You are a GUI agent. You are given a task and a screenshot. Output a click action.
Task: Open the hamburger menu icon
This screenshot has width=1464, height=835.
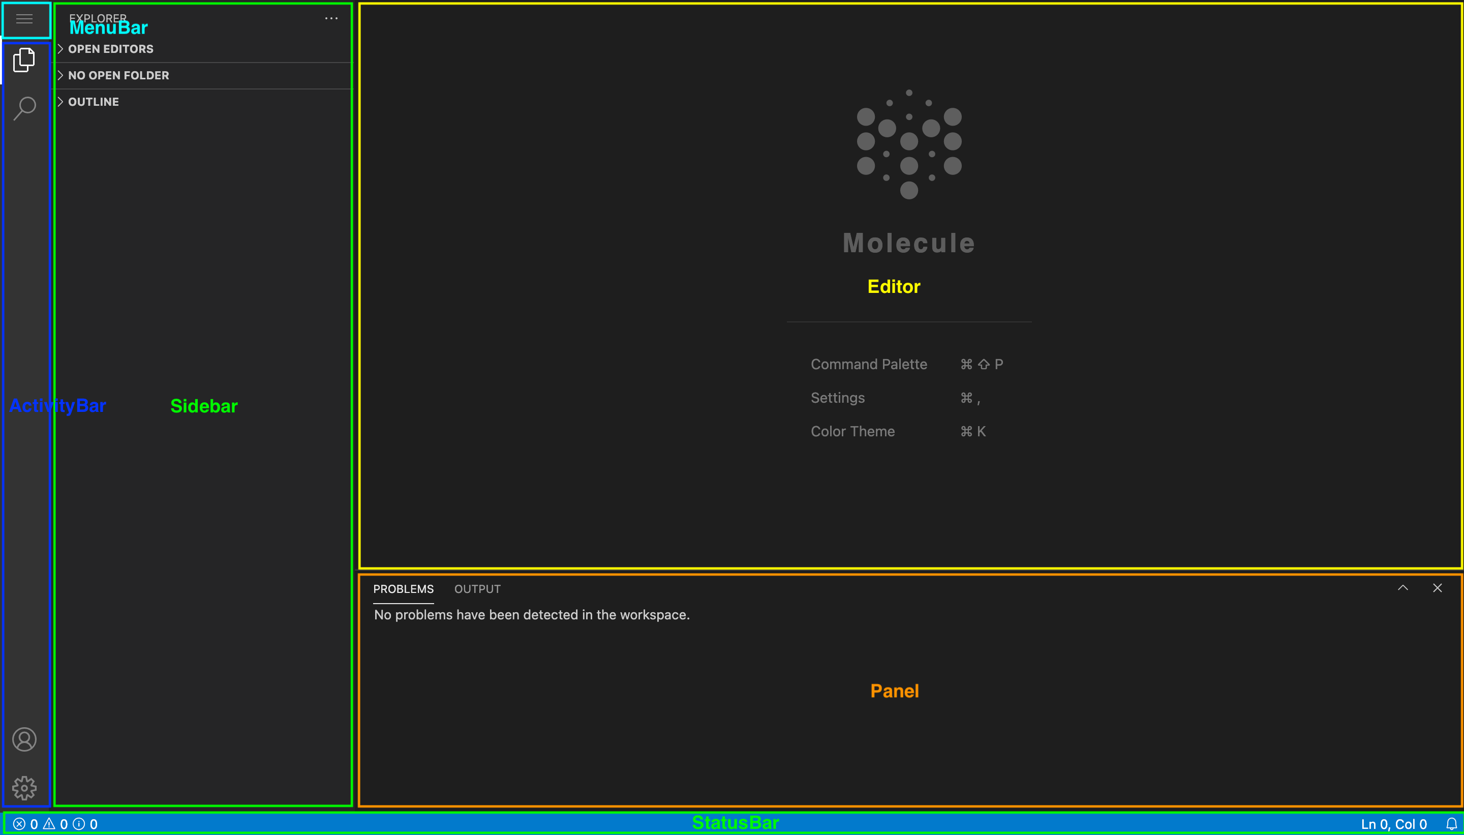24,19
